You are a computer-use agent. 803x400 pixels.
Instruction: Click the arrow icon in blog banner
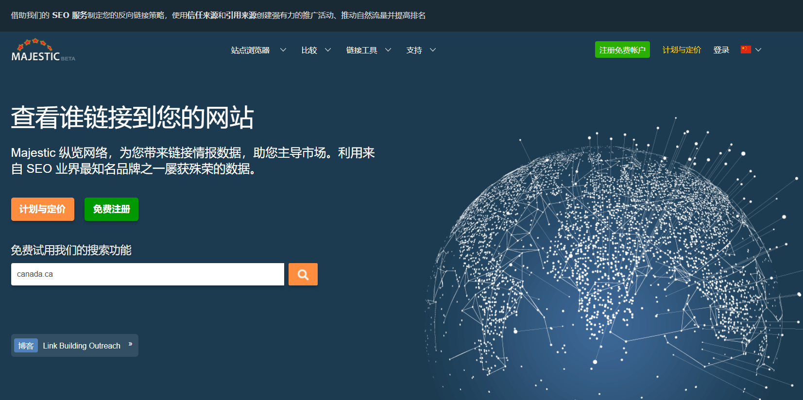point(130,344)
